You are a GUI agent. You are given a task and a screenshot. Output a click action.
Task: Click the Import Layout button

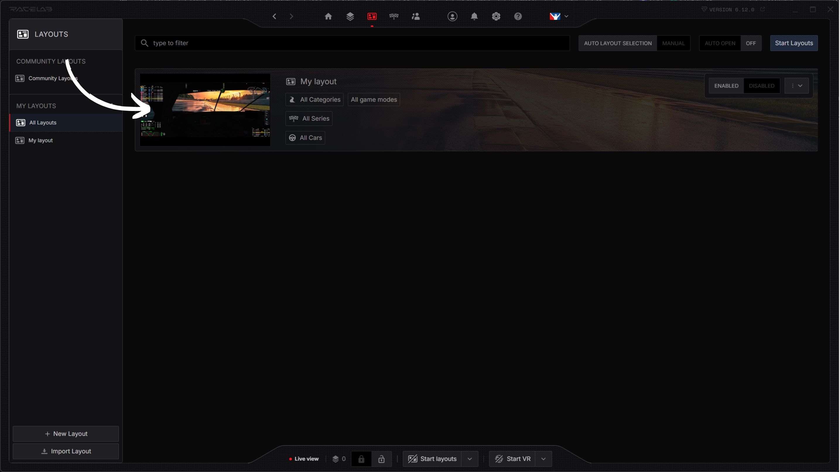tap(66, 451)
